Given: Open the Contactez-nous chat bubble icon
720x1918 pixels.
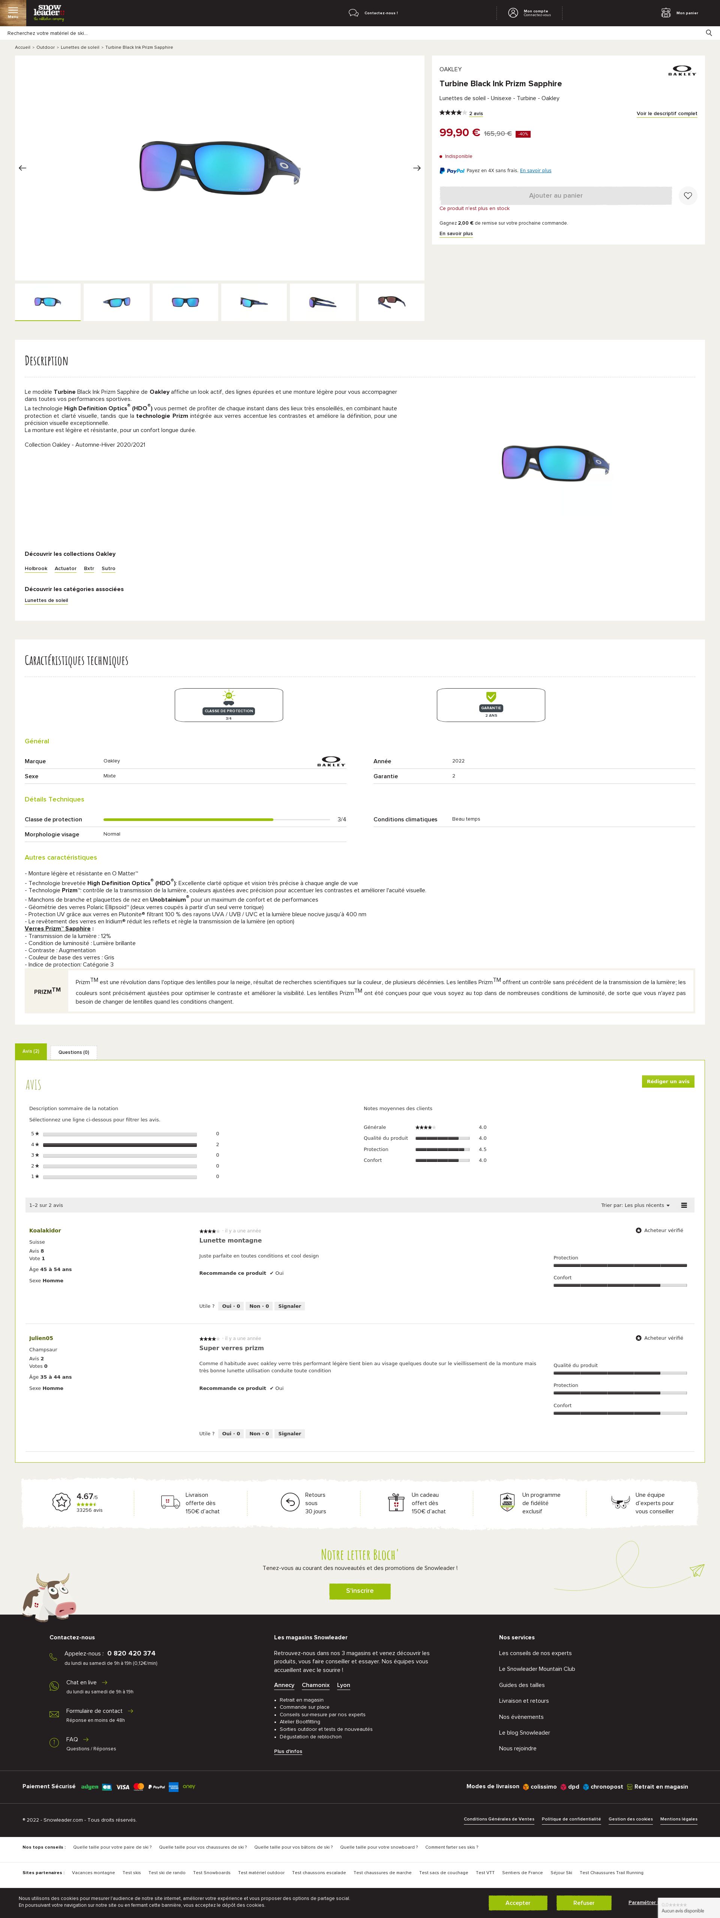Looking at the screenshot, I should pyautogui.click(x=354, y=13).
